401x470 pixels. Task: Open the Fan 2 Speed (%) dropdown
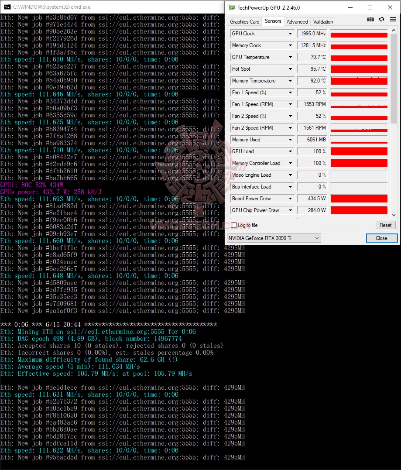(290, 116)
